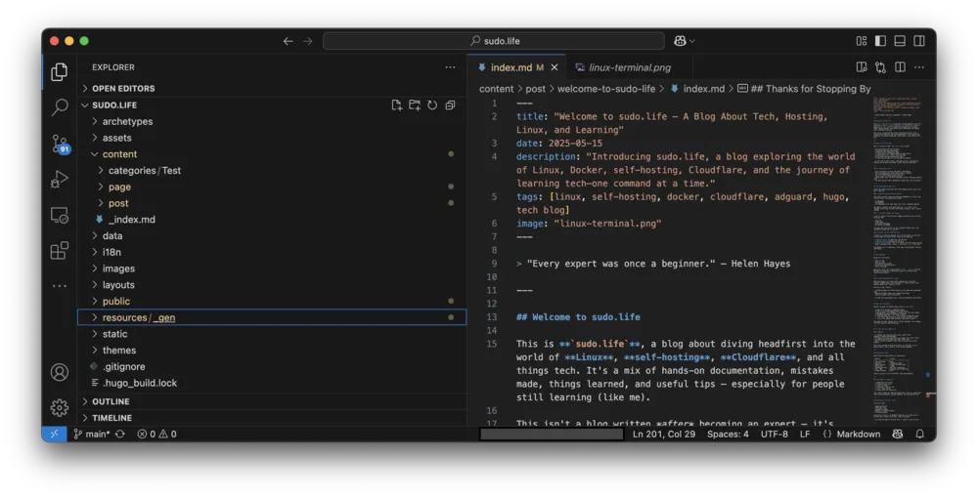Click the sudo.life command center search box
Screen dimensions: 978x497
click(493, 41)
